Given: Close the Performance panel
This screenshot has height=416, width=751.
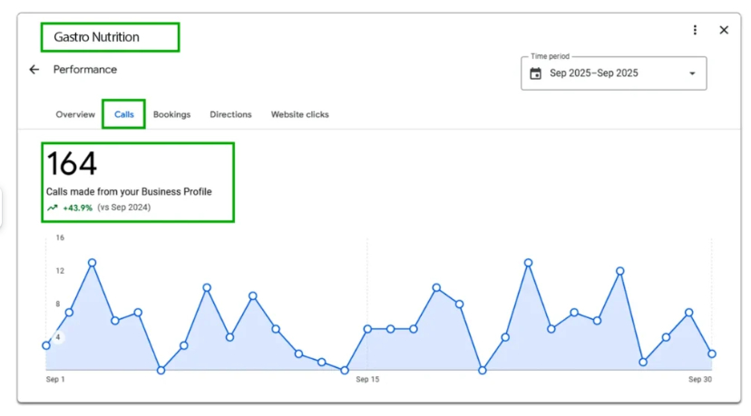Looking at the screenshot, I should pos(724,30).
